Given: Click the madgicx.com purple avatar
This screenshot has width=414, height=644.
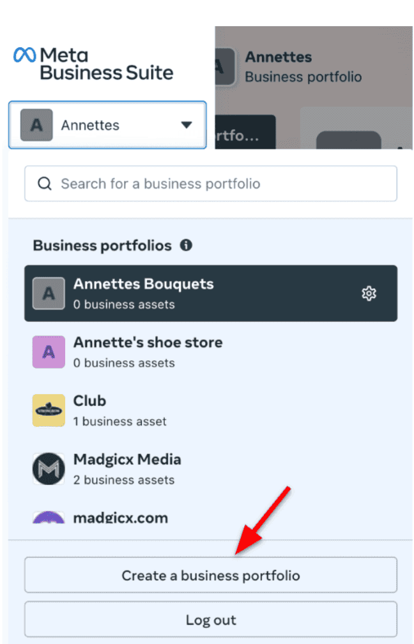Looking at the screenshot, I should [49, 517].
